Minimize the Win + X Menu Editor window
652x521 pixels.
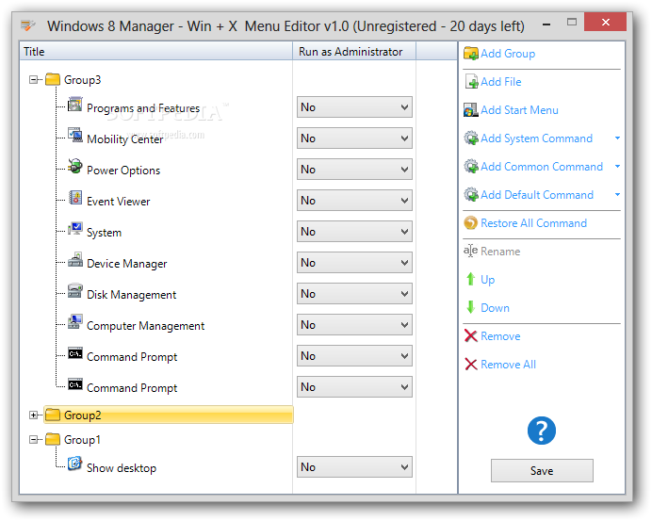click(546, 24)
